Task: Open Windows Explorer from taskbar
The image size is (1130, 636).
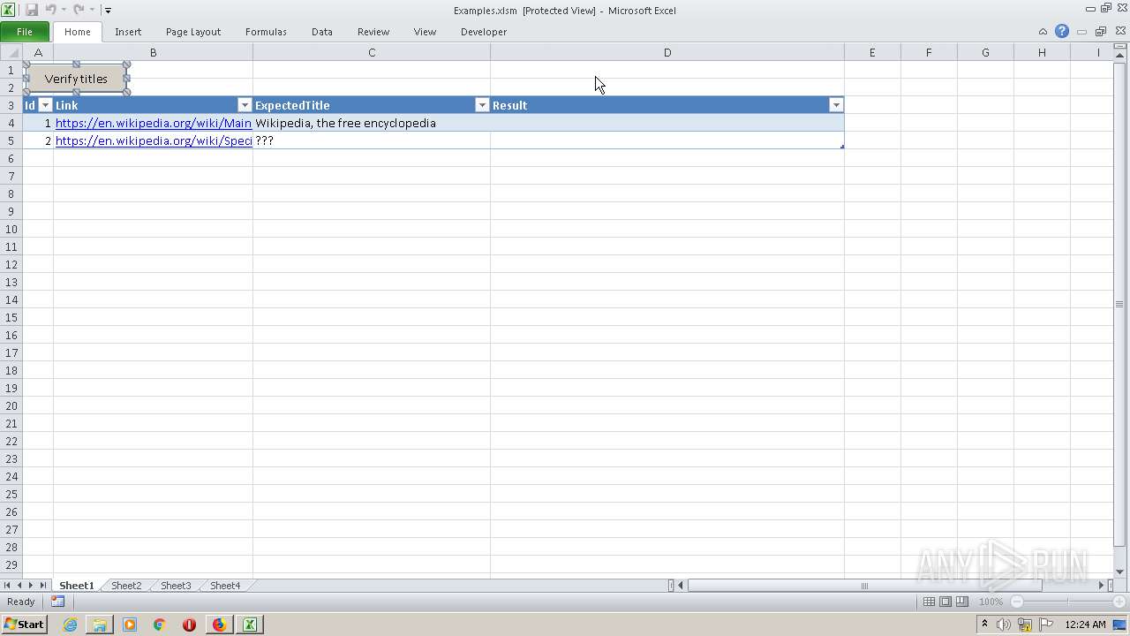Action: pyautogui.click(x=100, y=625)
